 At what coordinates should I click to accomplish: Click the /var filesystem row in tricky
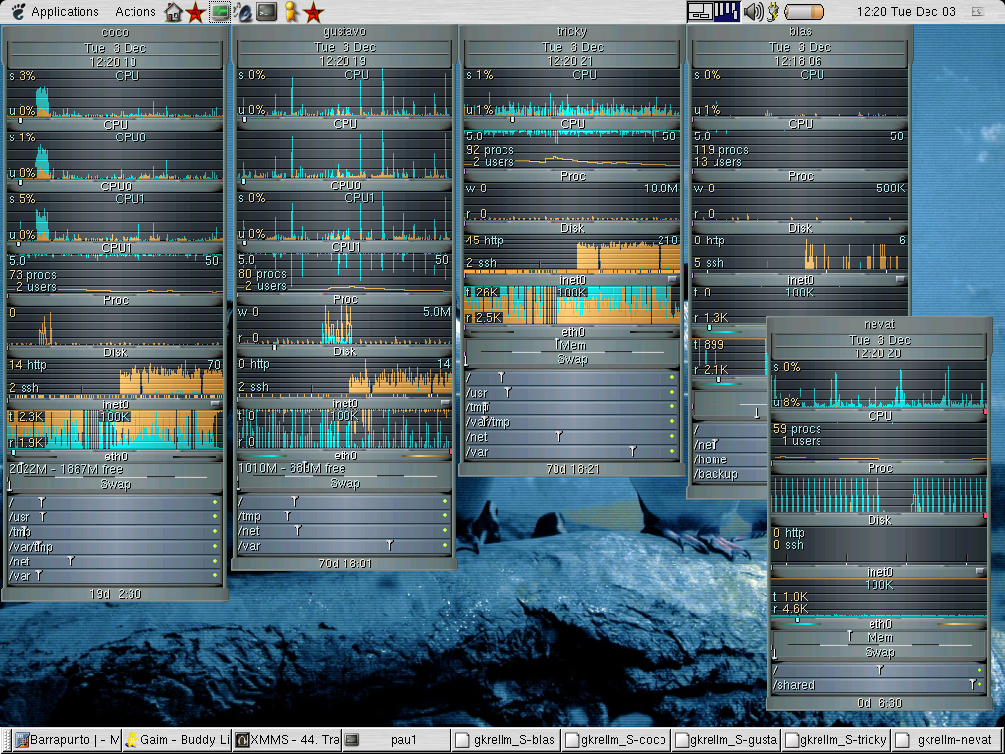572,452
